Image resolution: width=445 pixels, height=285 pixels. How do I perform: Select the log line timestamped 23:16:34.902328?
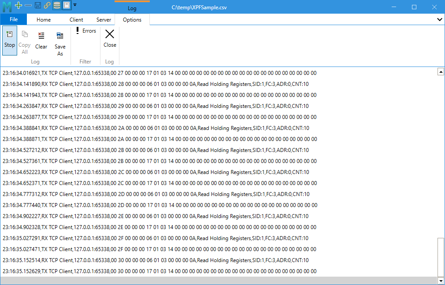tap(159, 227)
